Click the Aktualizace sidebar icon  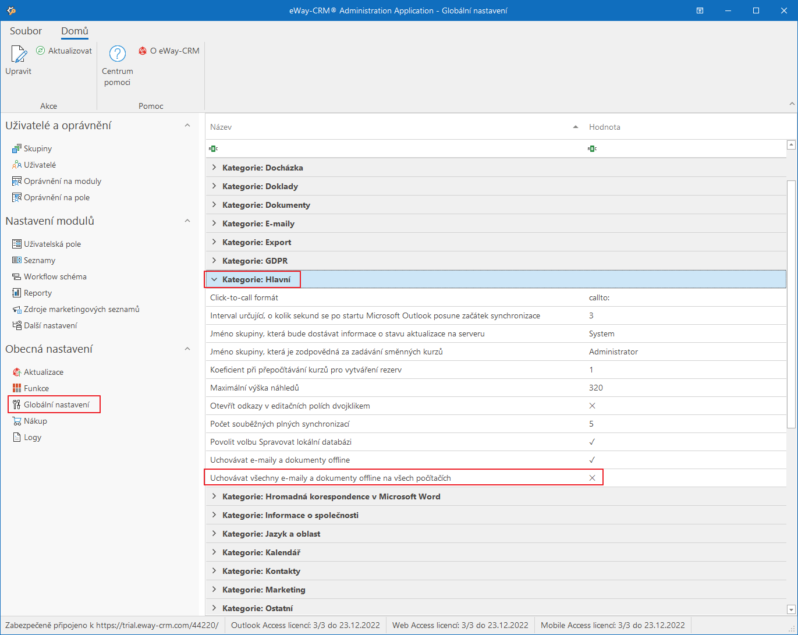point(17,372)
